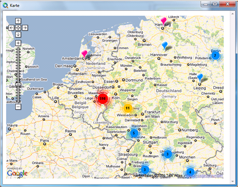Click the blue pin near Hannover
Viewport: 238px width, 187px height.
point(165,46)
